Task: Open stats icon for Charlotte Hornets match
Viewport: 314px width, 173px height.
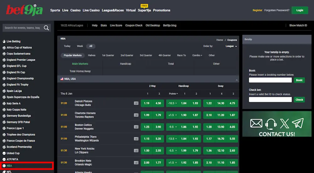Action: (x=136, y=115)
